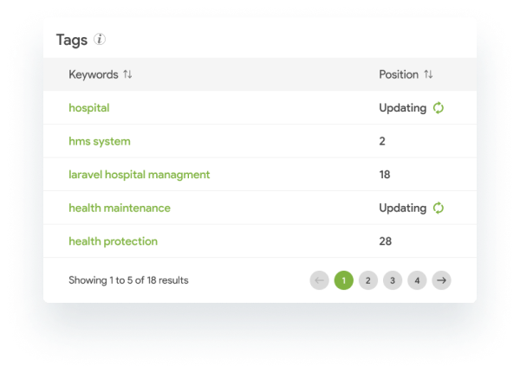520x372 pixels.
Task: Click the Position column header
Action: [399, 74]
